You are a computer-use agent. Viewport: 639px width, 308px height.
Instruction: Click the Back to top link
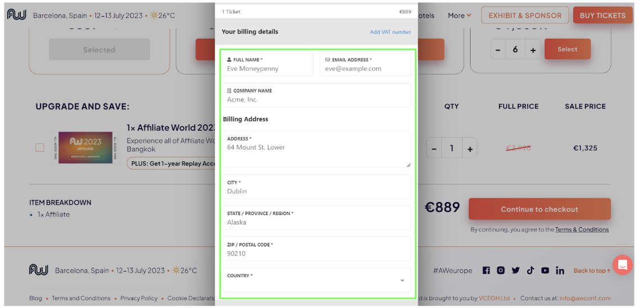592,271
